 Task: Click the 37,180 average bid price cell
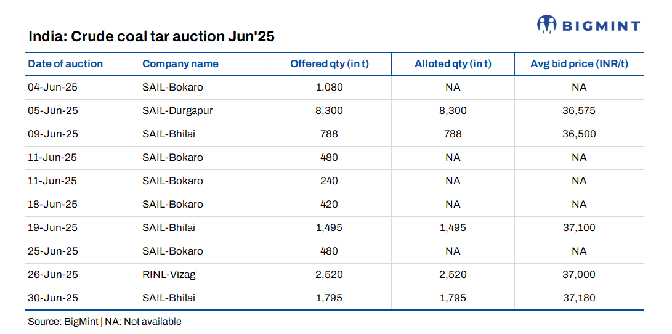[579, 298]
